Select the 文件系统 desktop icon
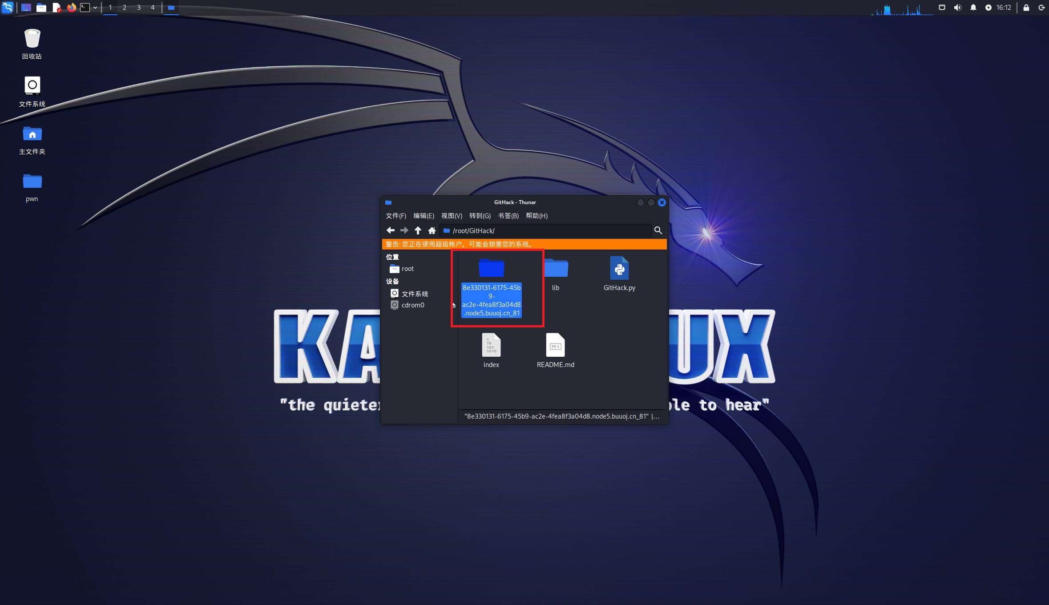Viewport: 1049px width, 605px height. click(32, 92)
